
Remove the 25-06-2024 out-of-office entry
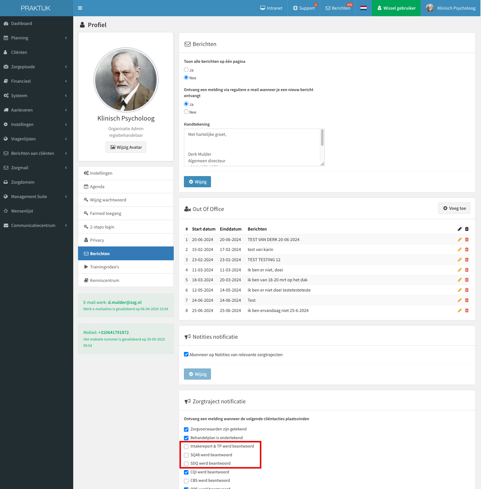coord(467,310)
